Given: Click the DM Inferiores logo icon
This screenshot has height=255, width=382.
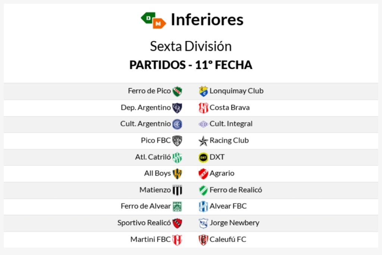Looking at the screenshot, I should [x=153, y=20].
